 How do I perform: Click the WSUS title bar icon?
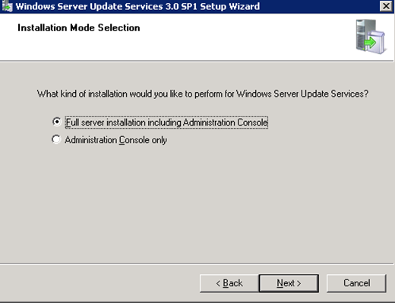point(7,6)
